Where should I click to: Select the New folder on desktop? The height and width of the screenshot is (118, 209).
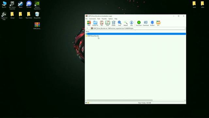tap(29, 15)
